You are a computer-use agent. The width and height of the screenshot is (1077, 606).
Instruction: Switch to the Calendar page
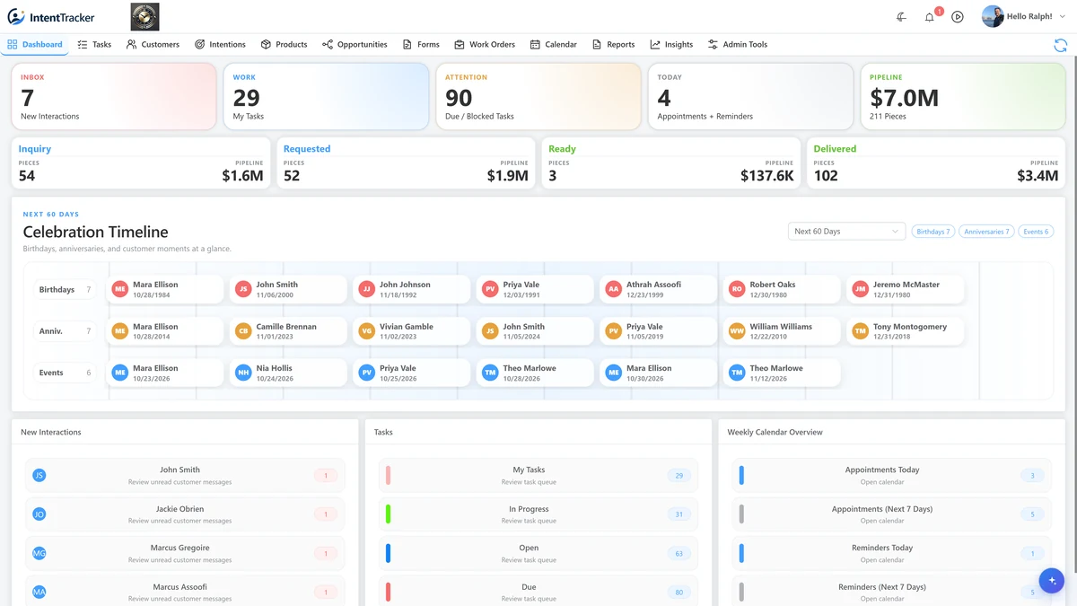(554, 44)
